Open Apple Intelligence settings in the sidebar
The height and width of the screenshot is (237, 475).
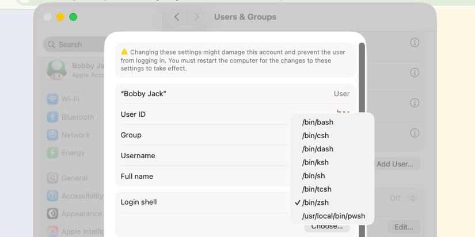(75, 232)
